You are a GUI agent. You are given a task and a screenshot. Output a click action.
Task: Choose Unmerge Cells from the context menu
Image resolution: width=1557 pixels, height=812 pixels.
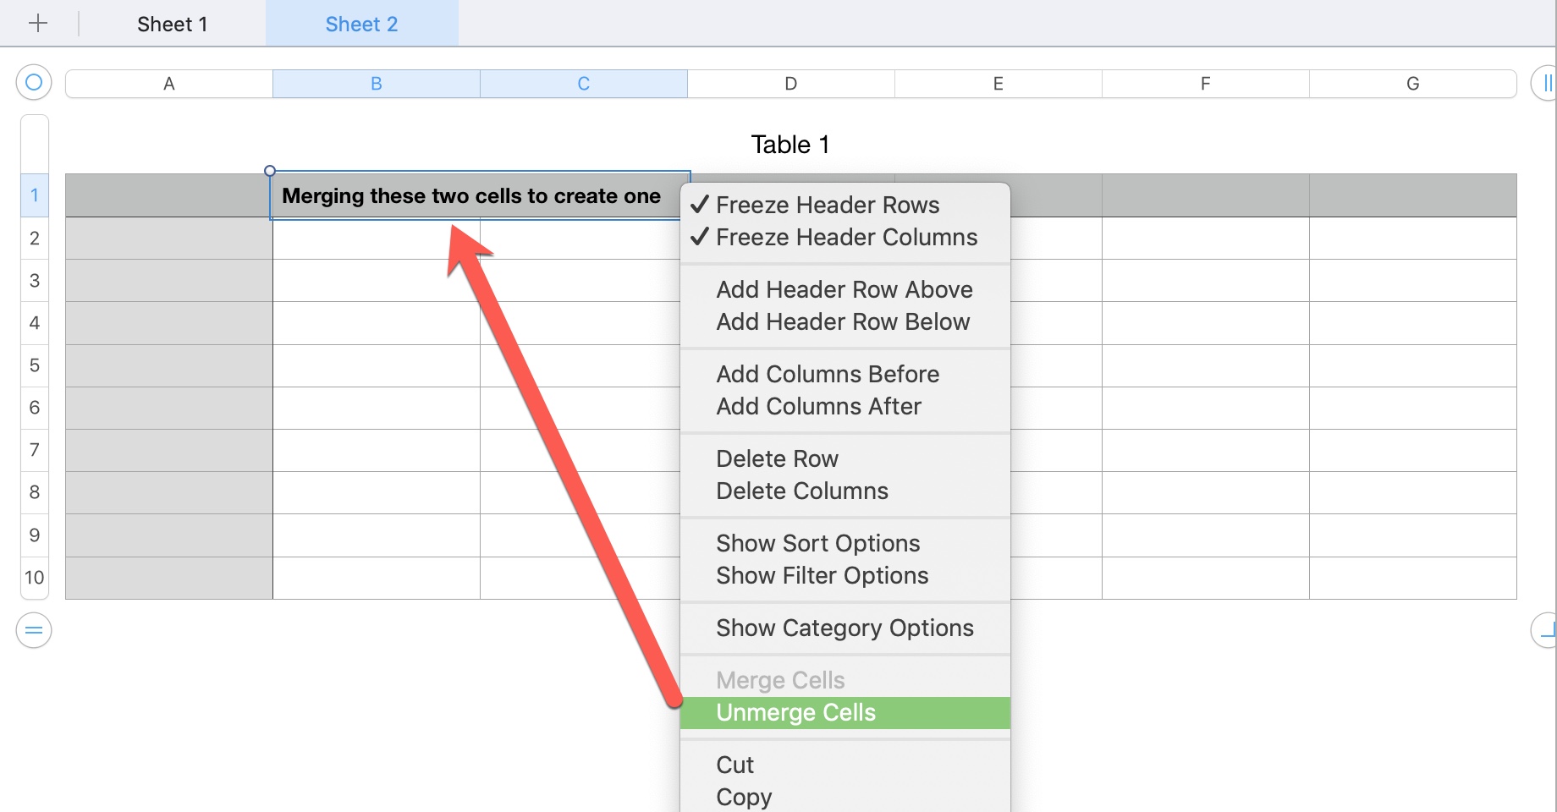coord(795,712)
